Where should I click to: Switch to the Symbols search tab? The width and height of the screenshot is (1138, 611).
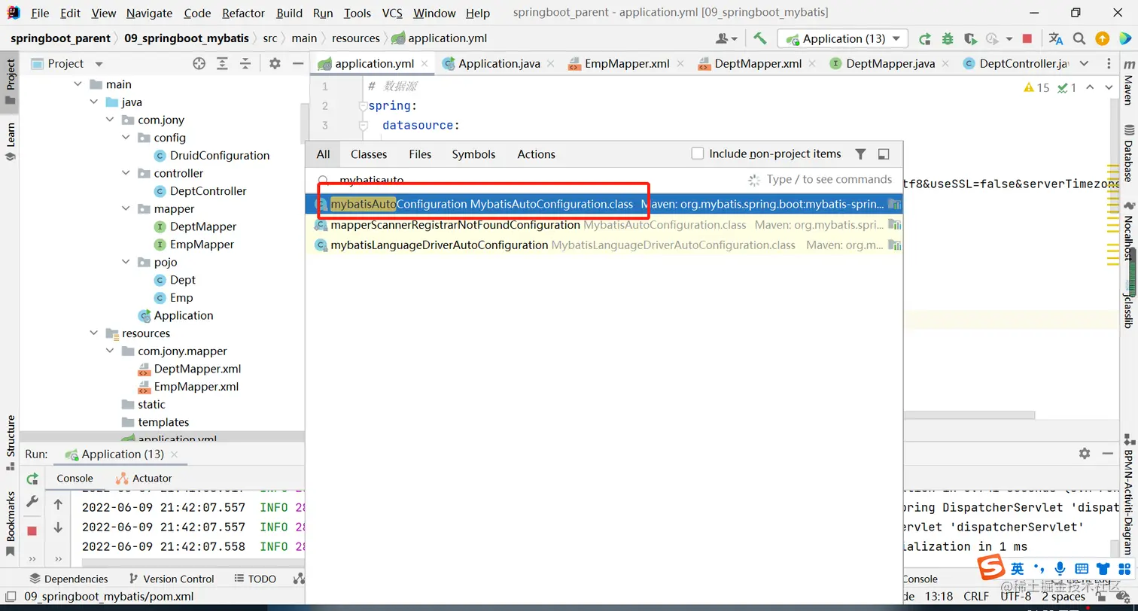[473, 154]
